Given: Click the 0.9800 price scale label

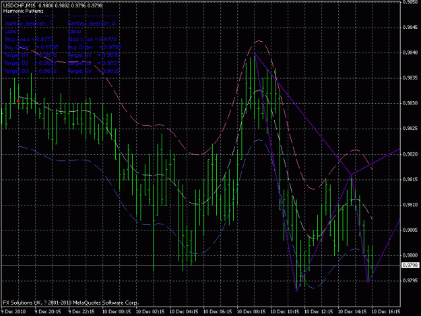Looking at the screenshot, I should point(410,255).
